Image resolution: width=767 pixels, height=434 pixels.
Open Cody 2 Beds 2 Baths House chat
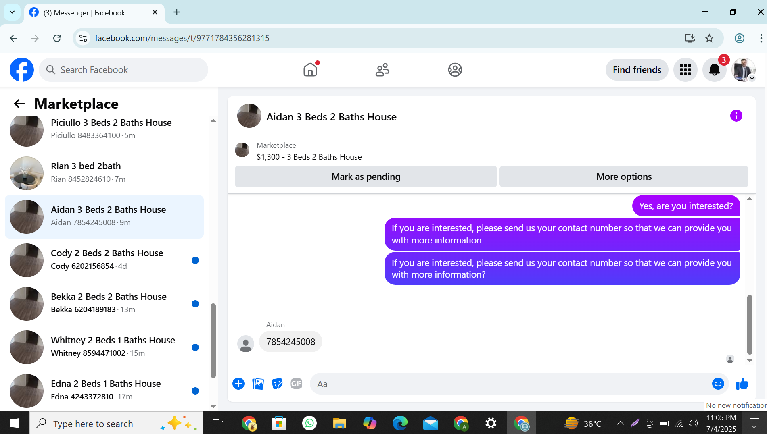pyautogui.click(x=104, y=260)
